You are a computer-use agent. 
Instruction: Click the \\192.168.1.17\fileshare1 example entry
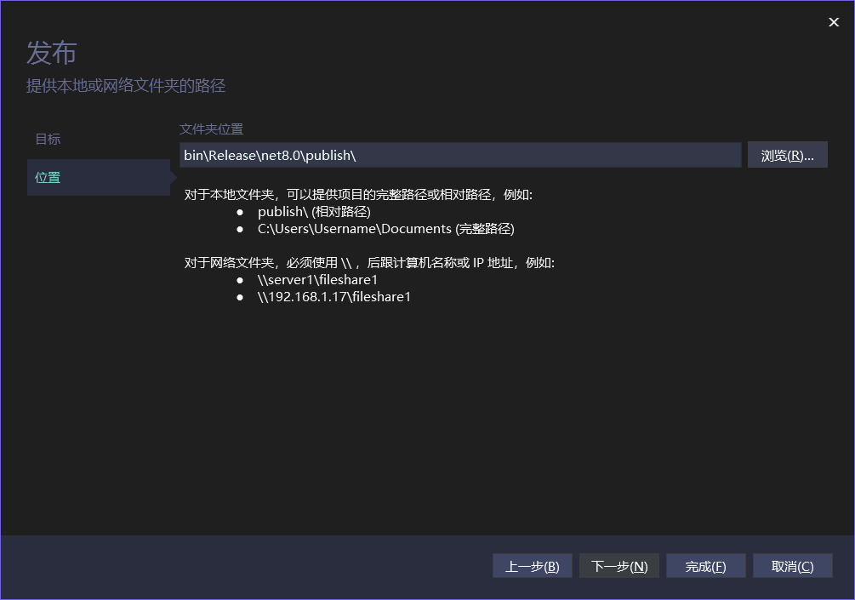pos(333,296)
